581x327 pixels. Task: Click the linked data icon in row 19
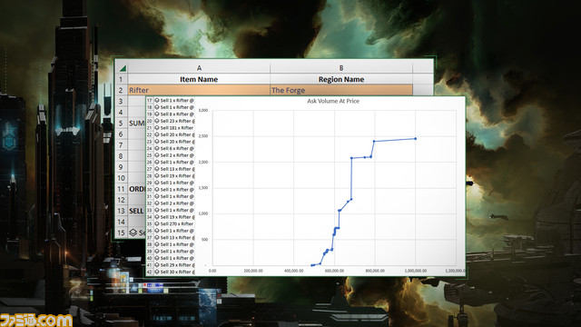[x=157, y=114]
